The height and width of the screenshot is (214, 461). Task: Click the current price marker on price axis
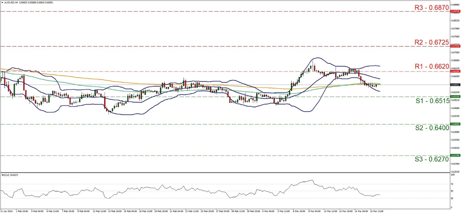click(x=456, y=85)
